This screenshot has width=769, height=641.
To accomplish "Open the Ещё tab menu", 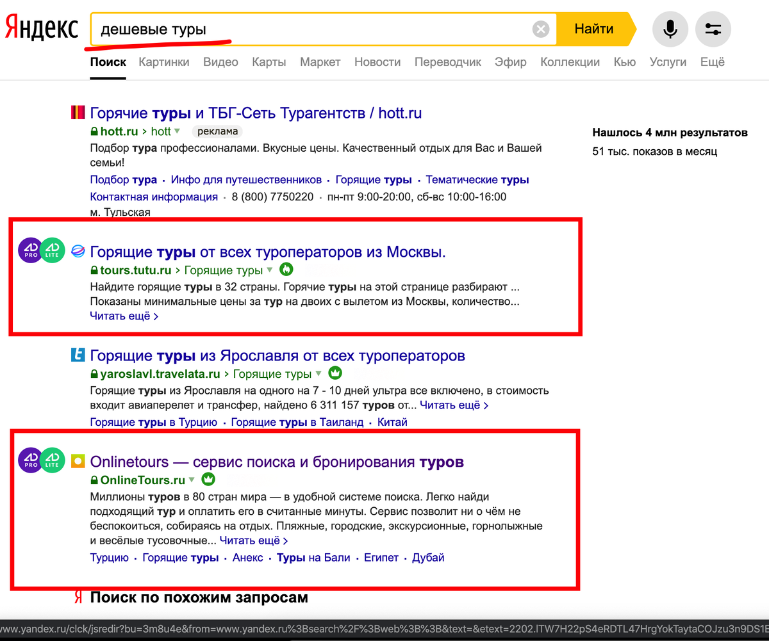I will click(713, 62).
